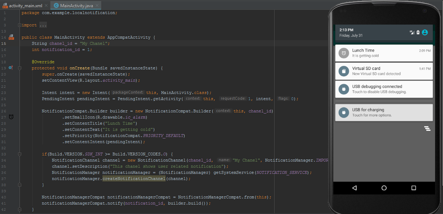Open related XML file gutter icon
The image size is (443, 214).
(x=11, y=37)
